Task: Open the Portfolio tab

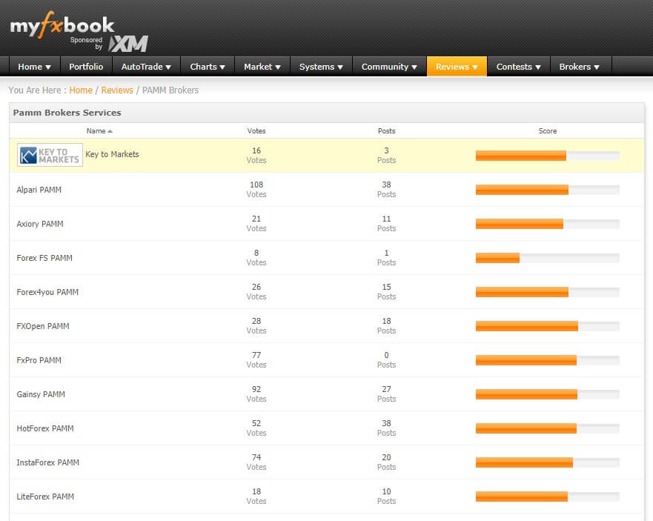Action: [x=86, y=67]
